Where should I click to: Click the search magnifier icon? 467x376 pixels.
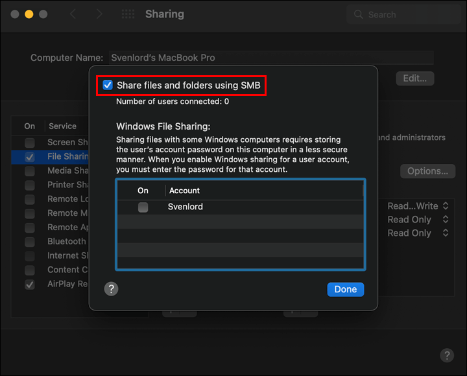click(358, 14)
